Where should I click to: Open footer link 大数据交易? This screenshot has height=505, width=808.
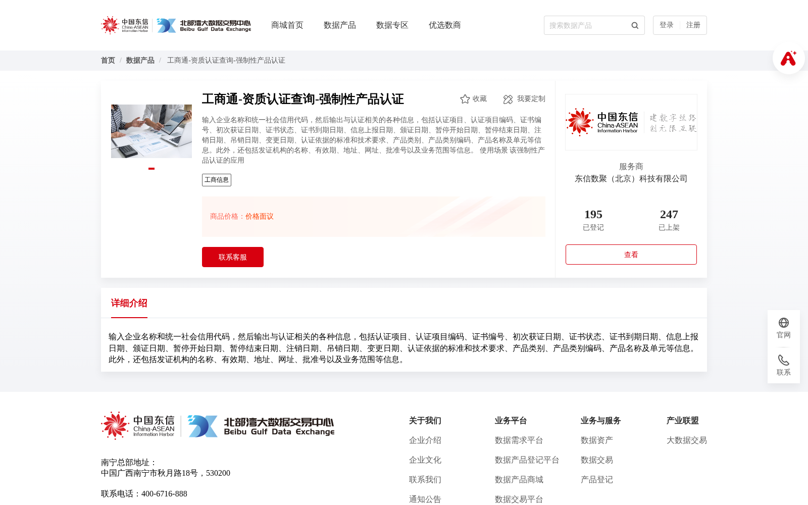[x=687, y=440]
